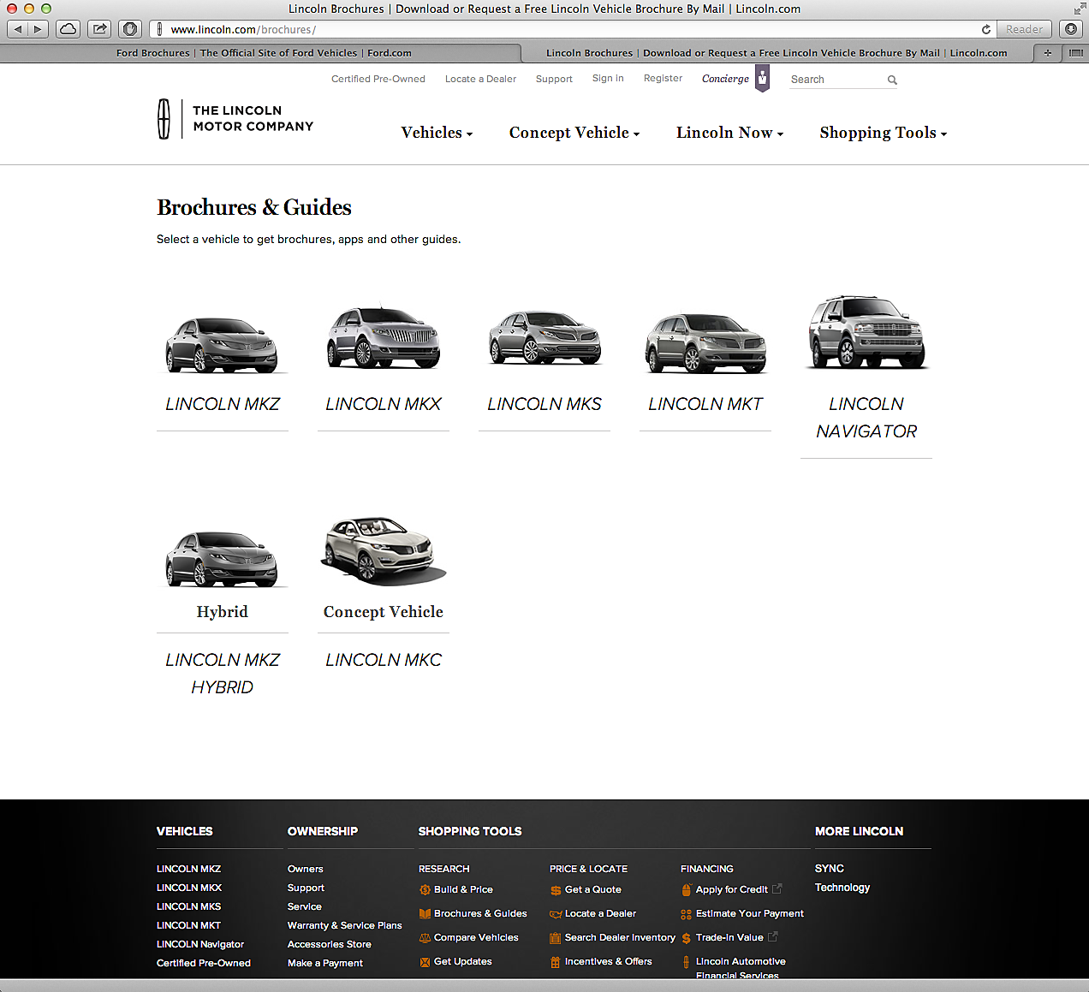This screenshot has width=1089, height=992.
Task: Open Locate a Dealer top link
Action: pyautogui.click(x=480, y=79)
